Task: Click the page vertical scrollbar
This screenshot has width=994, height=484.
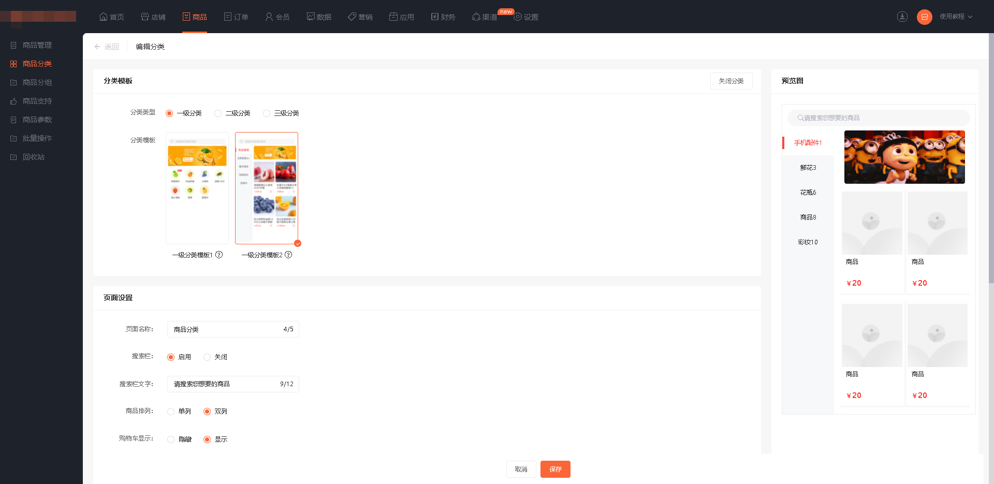Action: click(x=991, y=158)
